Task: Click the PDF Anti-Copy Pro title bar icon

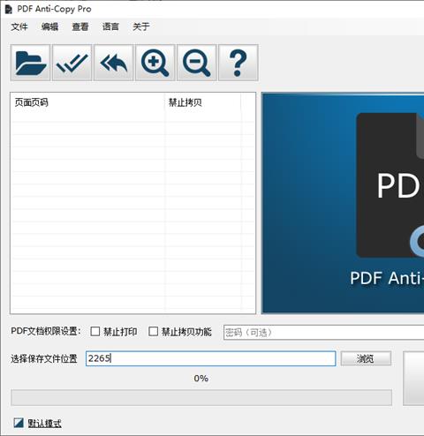Action: point(9,9)
